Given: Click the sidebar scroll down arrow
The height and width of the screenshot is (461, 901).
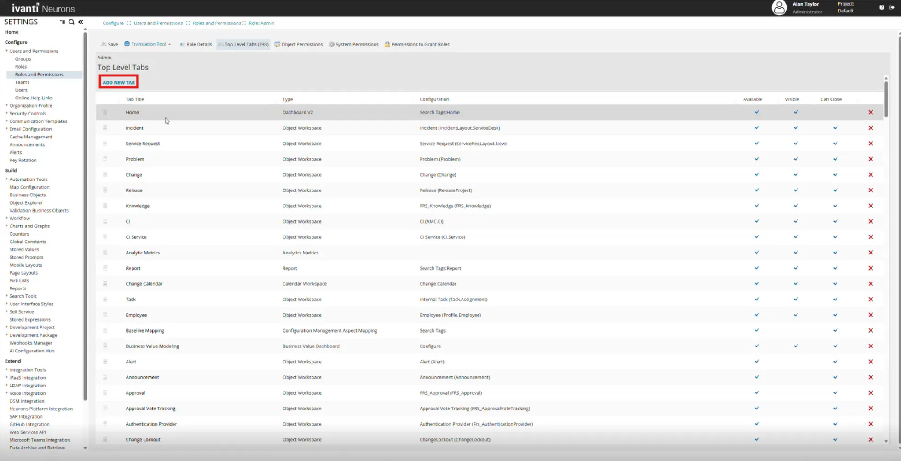Looking at the screenshot, I should coord(85,448).
